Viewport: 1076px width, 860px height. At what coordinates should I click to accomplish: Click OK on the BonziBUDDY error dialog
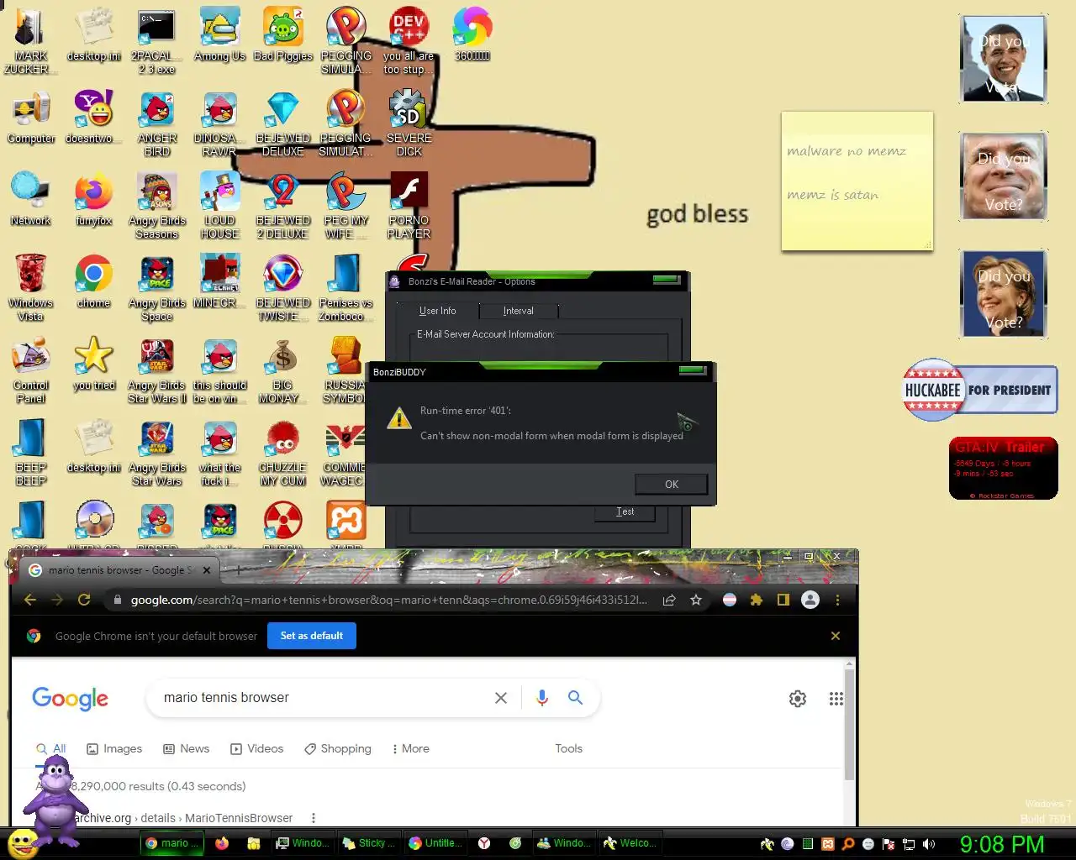671,484
